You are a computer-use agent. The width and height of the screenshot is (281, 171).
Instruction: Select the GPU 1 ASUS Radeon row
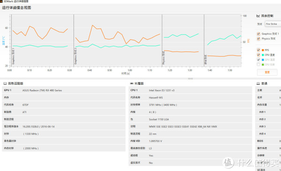coord(64,90)
